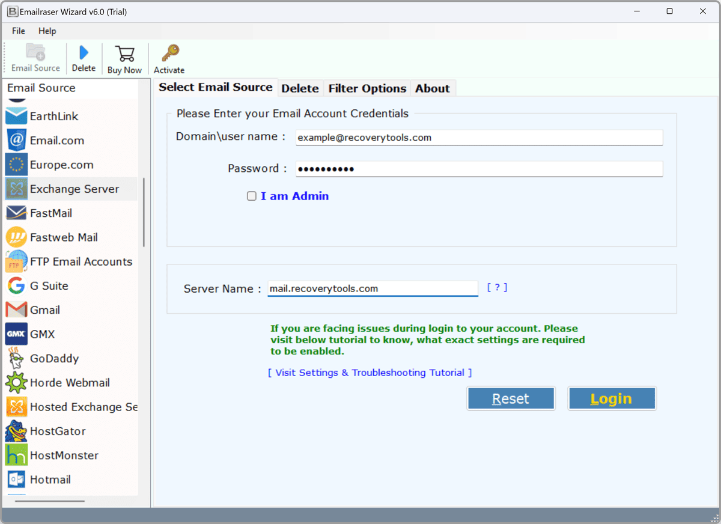Select the FastMail label text
721x524 pixels.
pyautogui.click(x=51, y=213)
